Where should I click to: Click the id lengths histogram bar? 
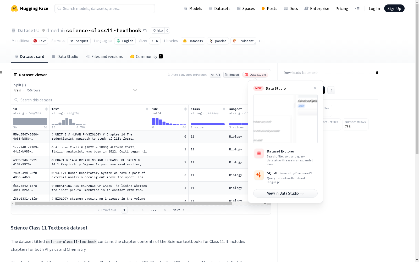pos(30,121)
